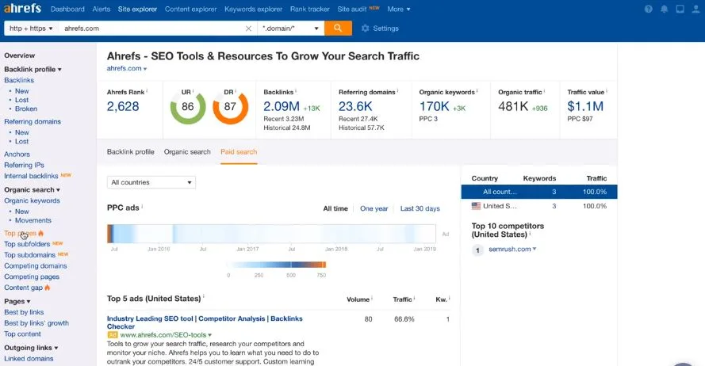Open notifications bell icon
The height and width of the screenshot is (366, 705).
click(664, 9)
